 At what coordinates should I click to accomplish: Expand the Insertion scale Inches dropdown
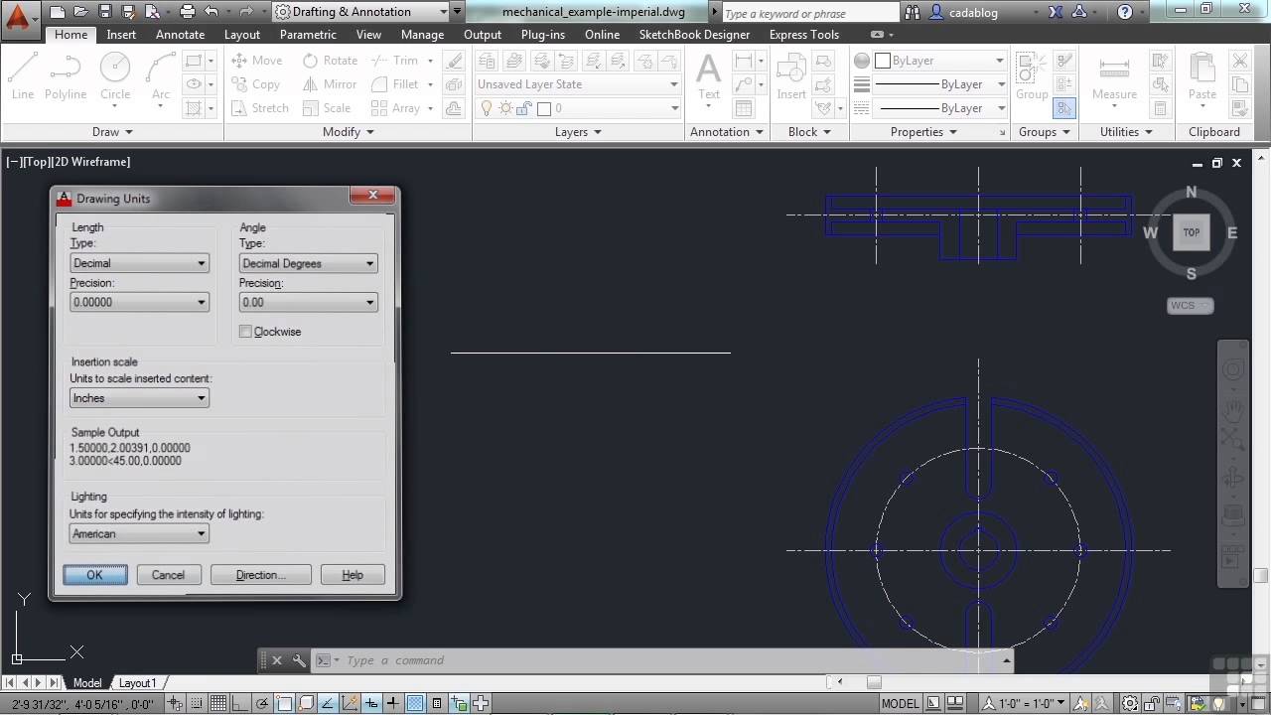click(x=139, y=398)
